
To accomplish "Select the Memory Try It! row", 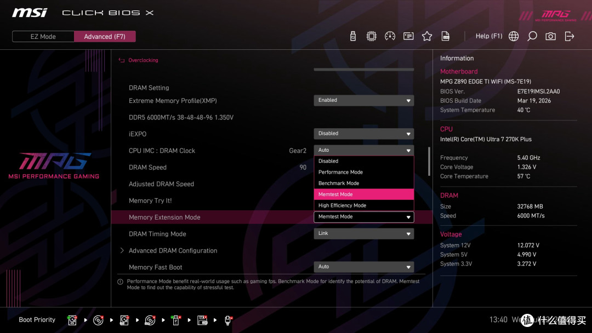I will coord(272,200).
